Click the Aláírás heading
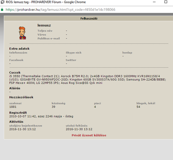This screenshot has width=173, height=160. 15,88
